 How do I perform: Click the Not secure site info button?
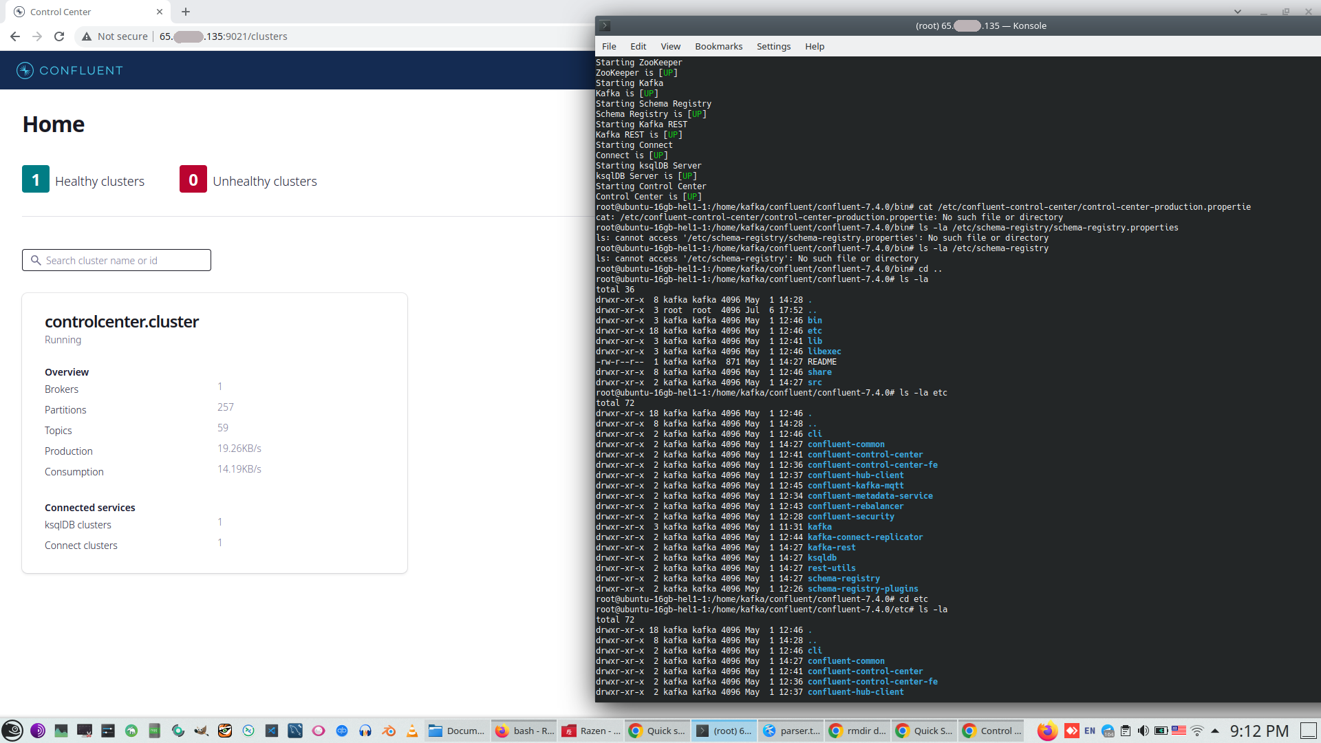click(x=115, y=36)
